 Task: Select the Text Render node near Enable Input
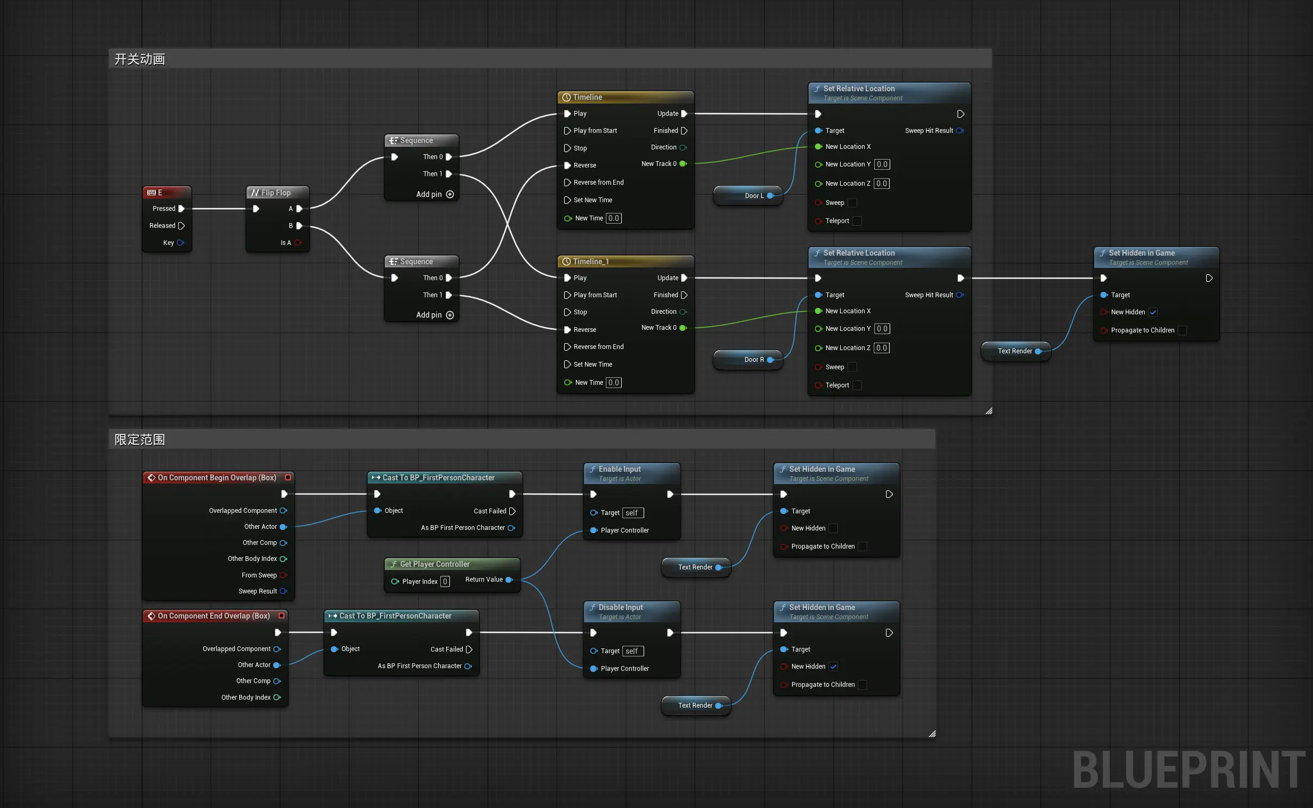[695, 567]
